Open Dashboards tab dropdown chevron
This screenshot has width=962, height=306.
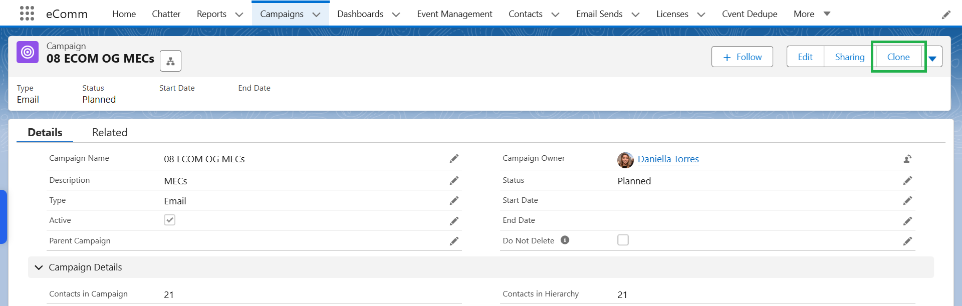396,15
